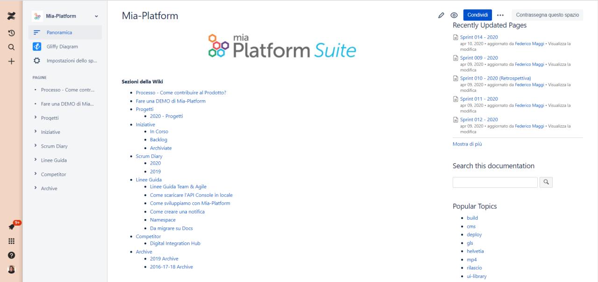Open 2020 - Progetti link
Screen dimensions: 598x282
click(x=166, y=117)
